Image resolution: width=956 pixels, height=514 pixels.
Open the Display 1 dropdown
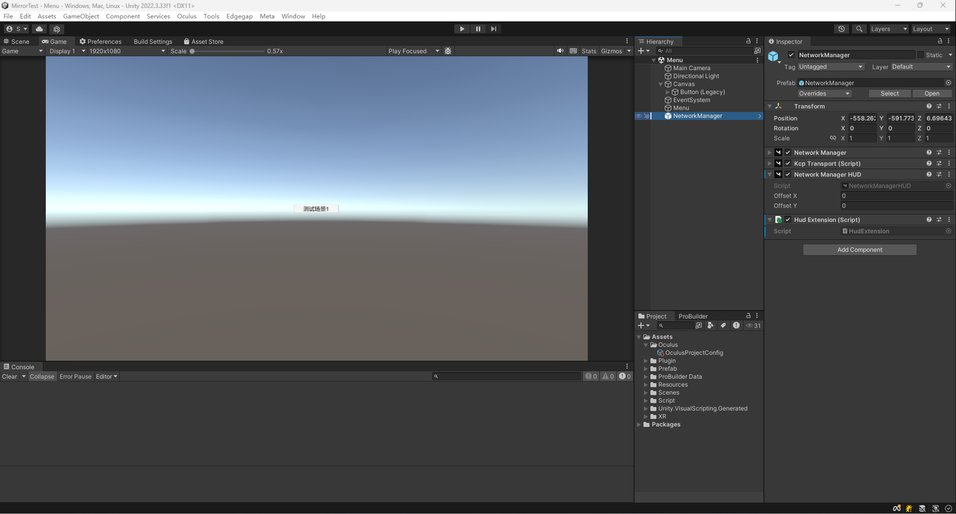[67, 51]
